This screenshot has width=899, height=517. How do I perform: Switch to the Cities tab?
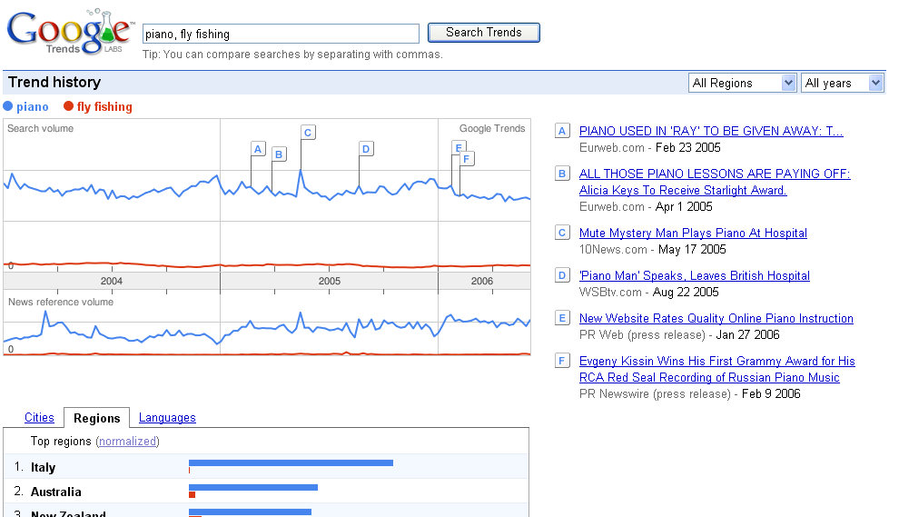coord(39,418)
